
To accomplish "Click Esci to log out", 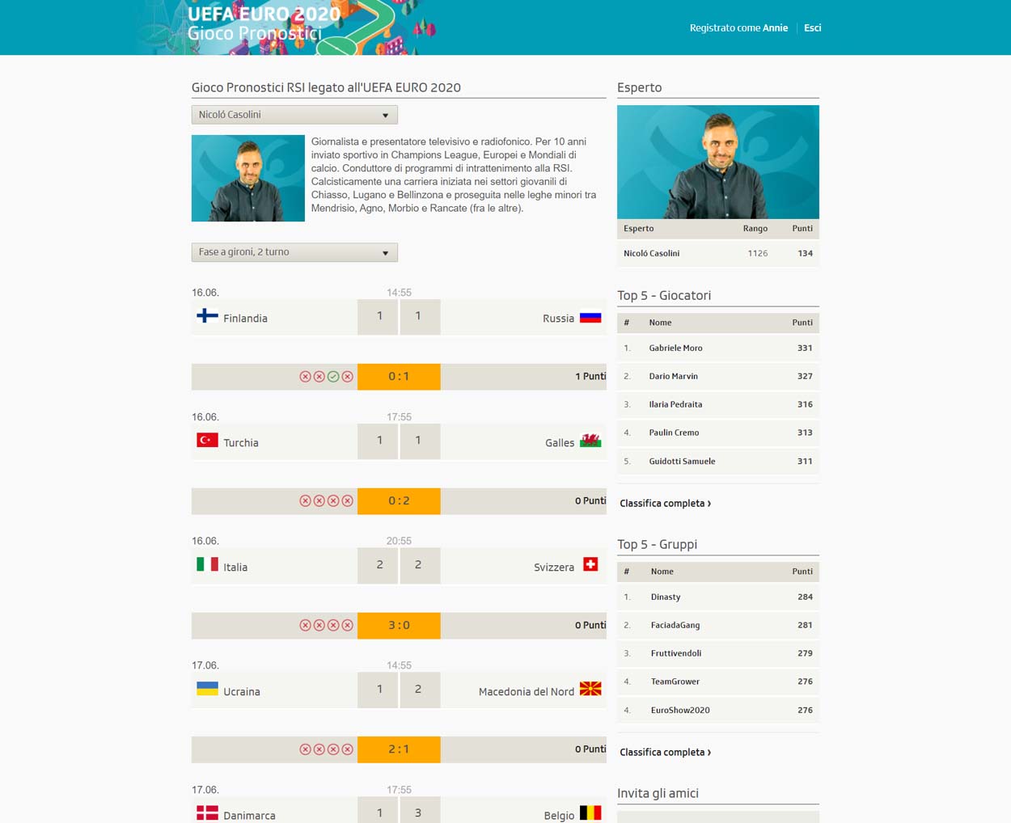I will click(x=812, y=27).
